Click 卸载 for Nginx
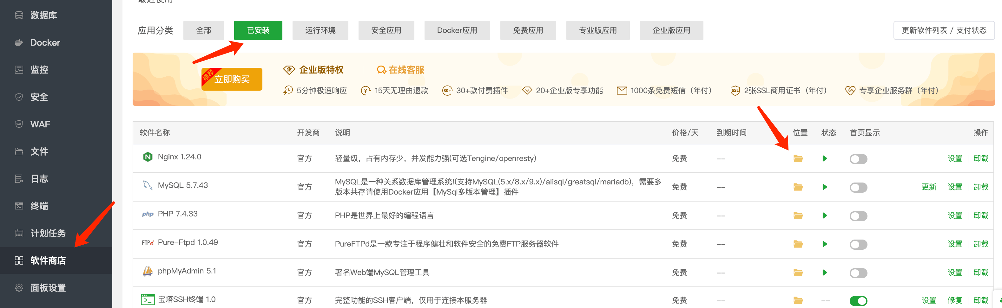 (x=981, y=158)
